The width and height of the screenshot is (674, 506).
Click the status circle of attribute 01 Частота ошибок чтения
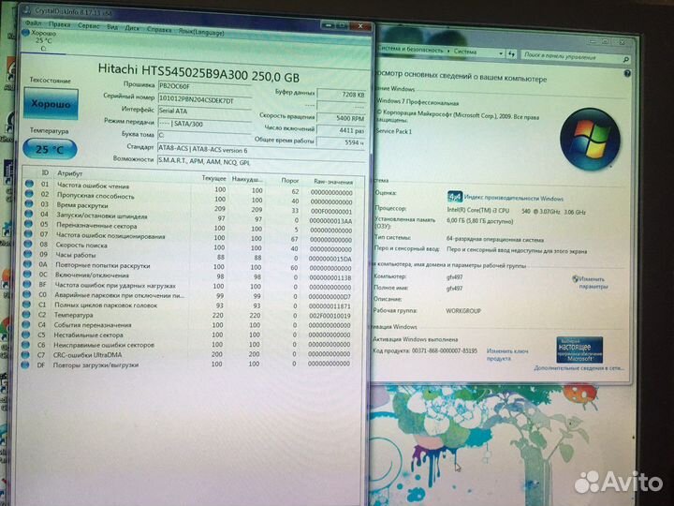coord(29,184)
